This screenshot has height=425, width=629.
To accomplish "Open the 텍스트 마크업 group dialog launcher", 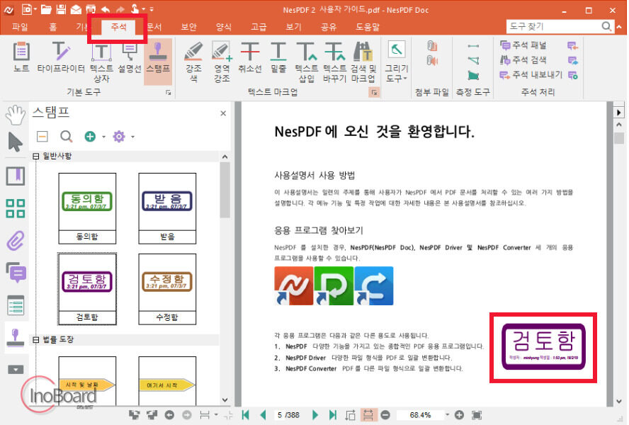I will [374, 93].
